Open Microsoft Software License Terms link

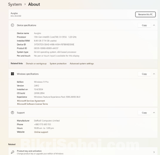pyautogui.click(x=32, y=104)
